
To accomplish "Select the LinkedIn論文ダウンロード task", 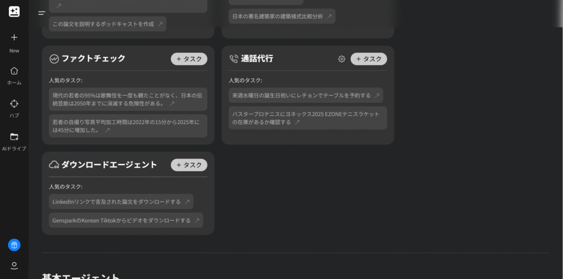I will pos(120,202).
